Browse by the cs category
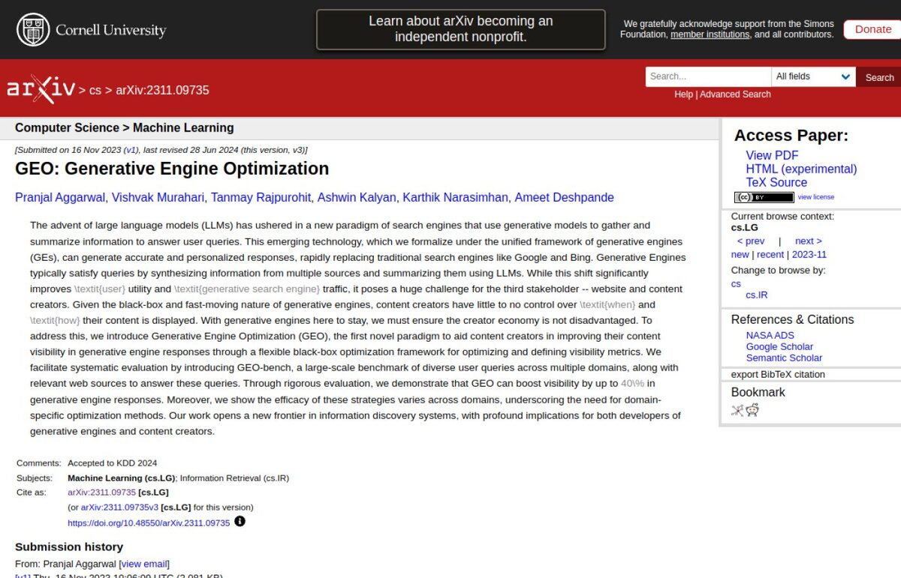901x578 pixels. [736, 283]
